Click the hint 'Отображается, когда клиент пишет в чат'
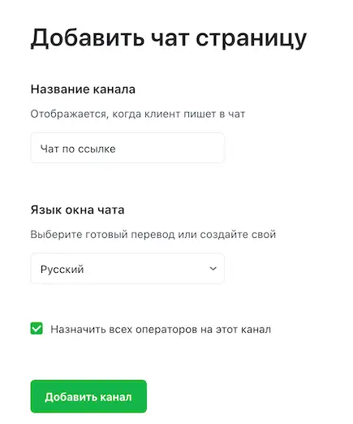Viewport: 353px width, 424px height. 138,115
